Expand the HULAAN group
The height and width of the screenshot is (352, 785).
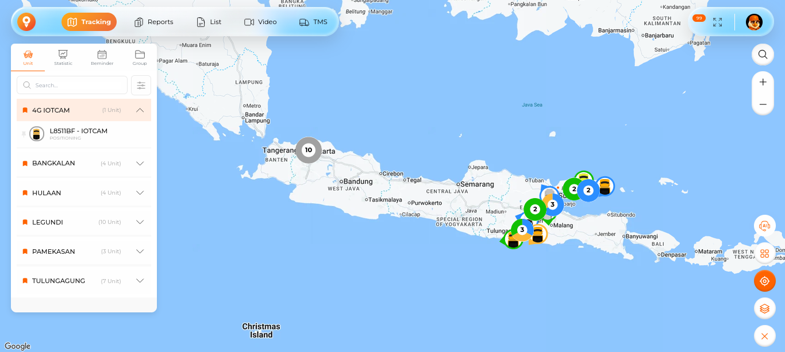(140, 192)
